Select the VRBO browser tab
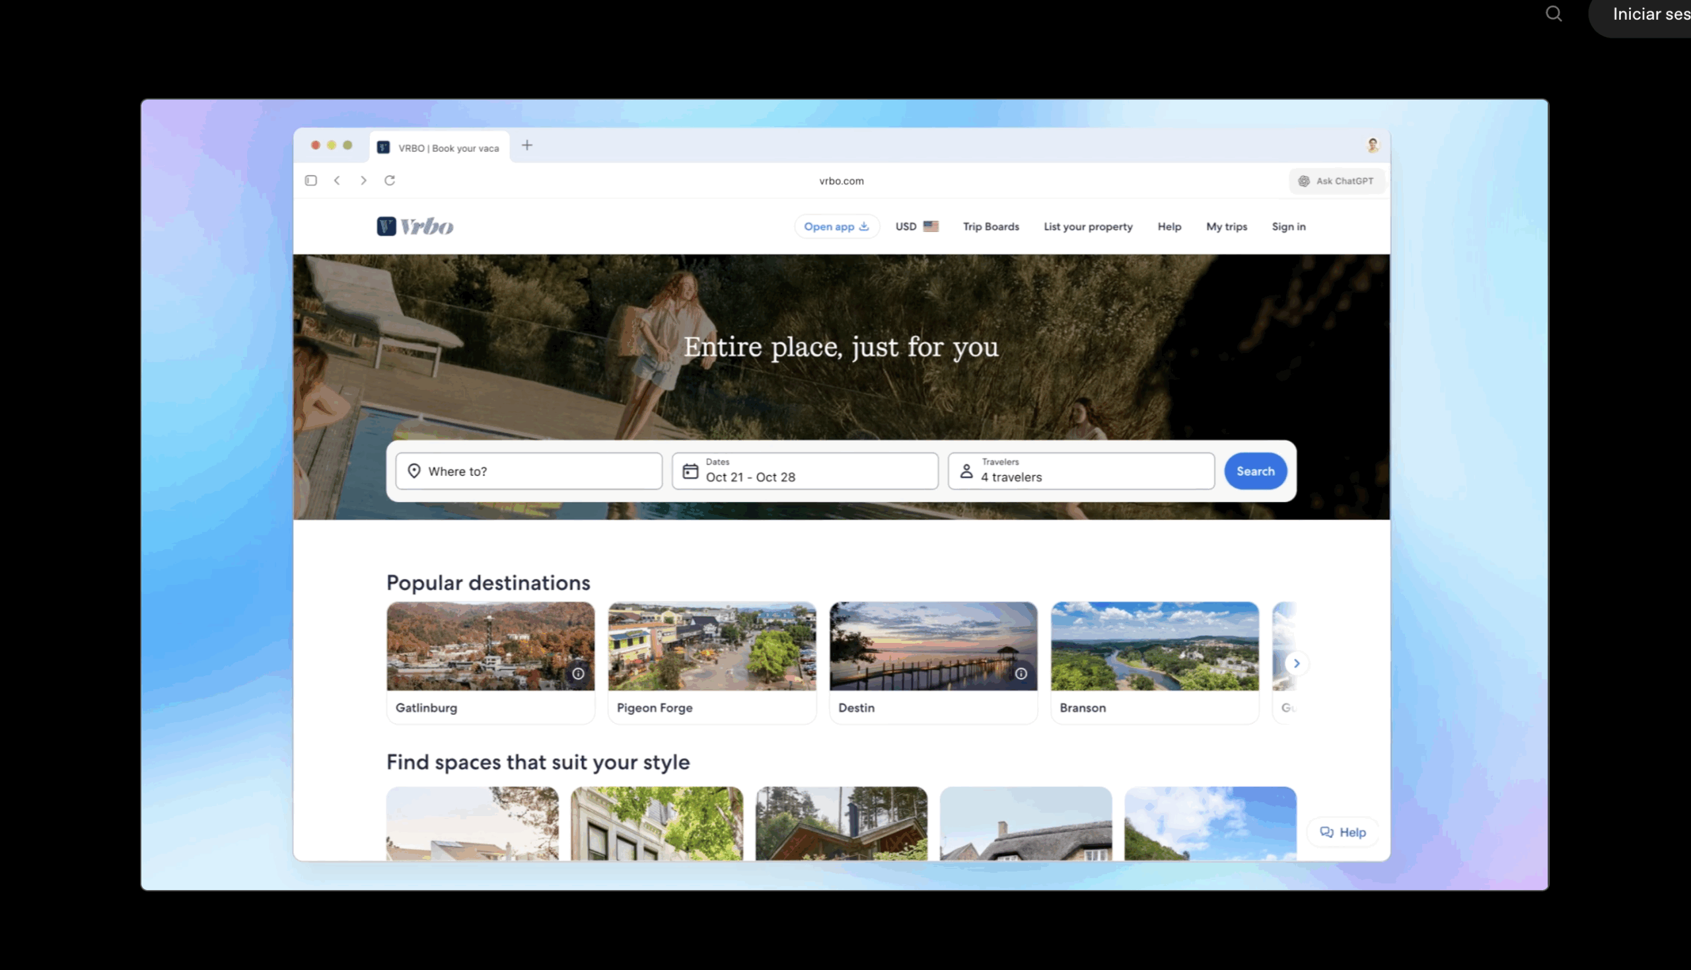Viewport: 1691px width, 970px height. coord(440,147)
